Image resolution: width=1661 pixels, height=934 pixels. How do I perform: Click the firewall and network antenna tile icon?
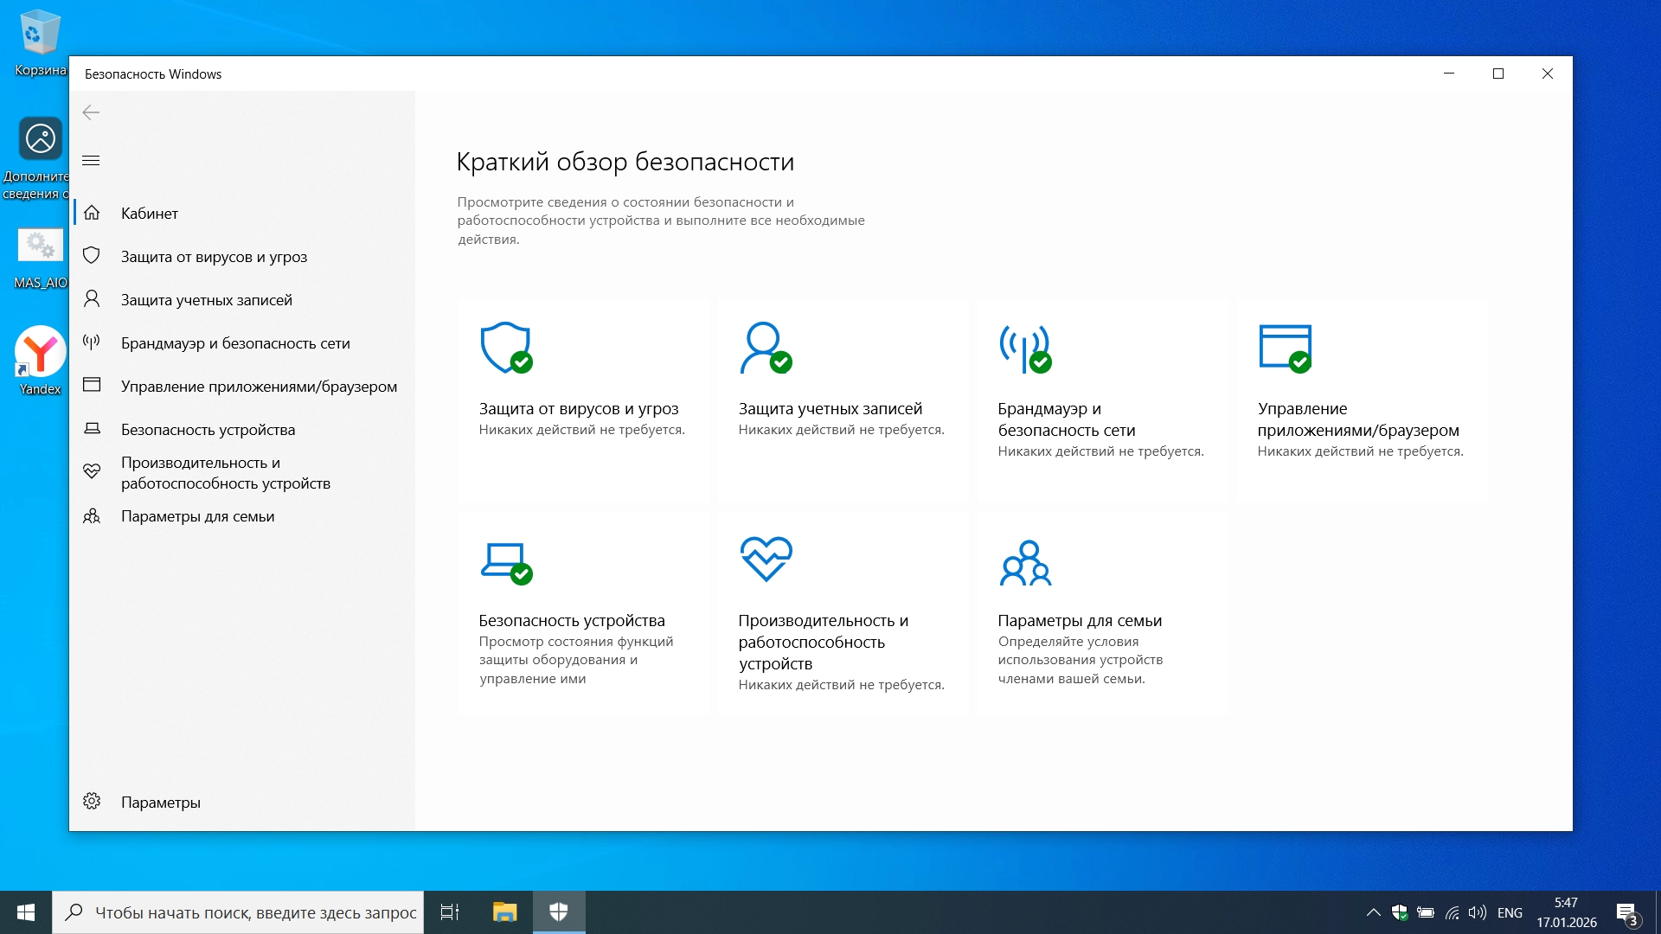tap(1025, 348)
